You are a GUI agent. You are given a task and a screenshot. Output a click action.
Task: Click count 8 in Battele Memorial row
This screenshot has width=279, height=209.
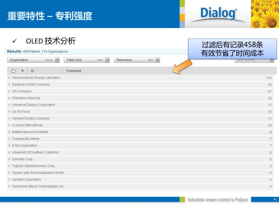271,132
